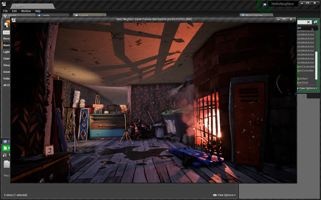Select the PlayerCameraManager outliner row
The width and height of the screenshot is (321, 200).
click(x=306, y=66)
